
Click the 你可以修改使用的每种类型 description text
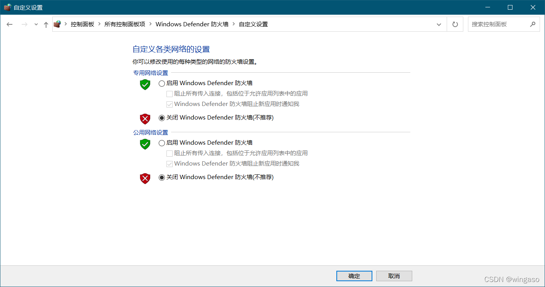click(195, 62)
